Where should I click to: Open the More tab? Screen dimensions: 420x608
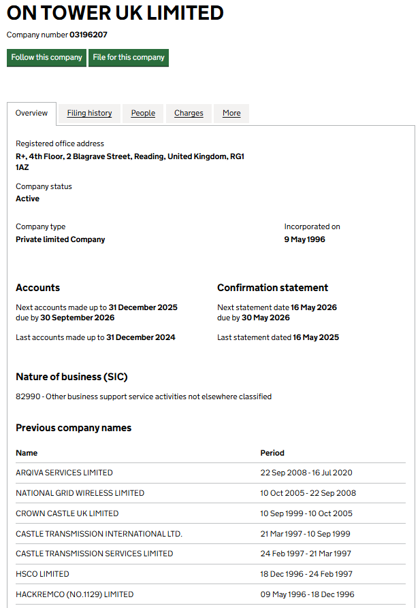[231, 114]
